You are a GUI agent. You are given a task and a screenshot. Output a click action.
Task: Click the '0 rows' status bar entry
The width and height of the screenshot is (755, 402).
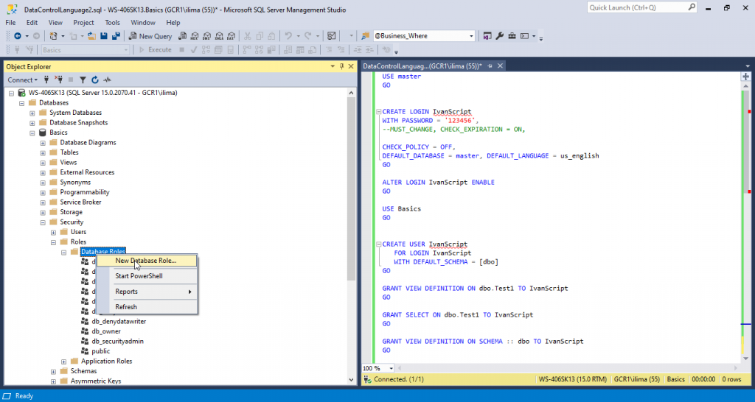point(731,379)
